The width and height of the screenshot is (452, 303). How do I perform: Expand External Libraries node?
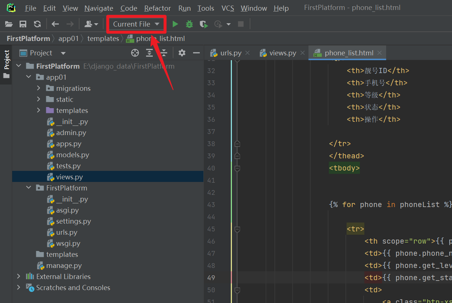(x=18, y=276)
